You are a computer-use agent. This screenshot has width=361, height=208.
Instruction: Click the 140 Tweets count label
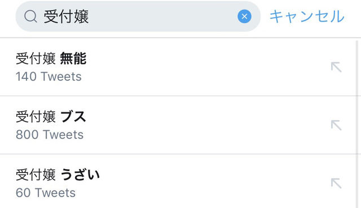point(49,77)
